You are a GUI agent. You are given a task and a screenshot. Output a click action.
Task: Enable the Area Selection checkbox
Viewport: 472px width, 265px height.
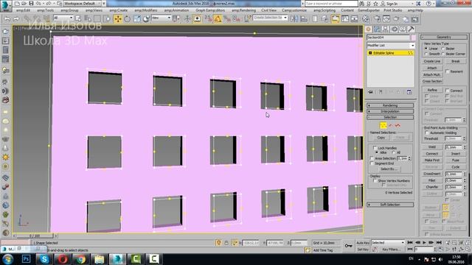pyautogui.click(x=372, y=158)
